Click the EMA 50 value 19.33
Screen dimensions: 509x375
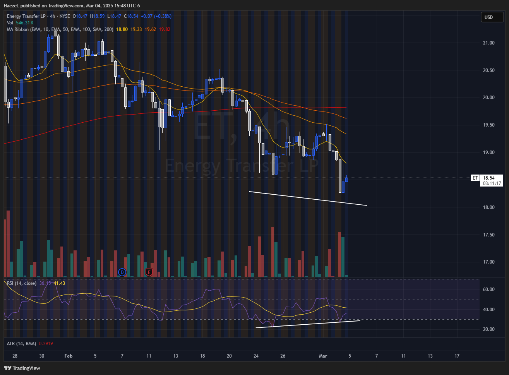click(x=136, y=29)
